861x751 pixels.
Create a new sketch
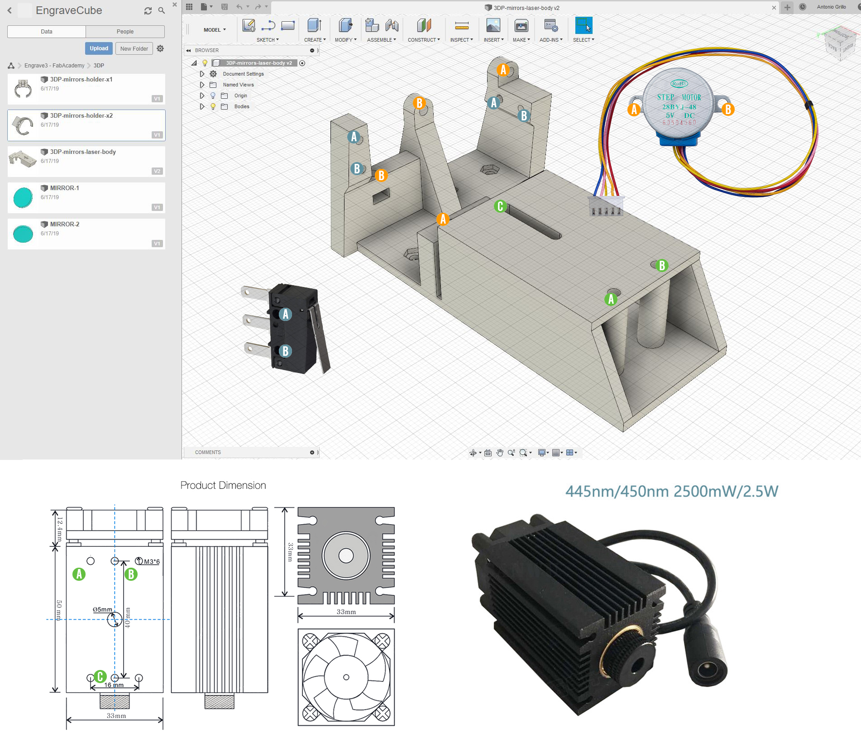coord(249,25)
